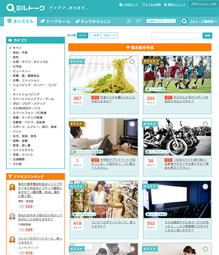Click the gold オススメ ribbon on soccer card
The height and width of the screenshot is (255, 219).
pyautogui.click(x=150, y=62)
